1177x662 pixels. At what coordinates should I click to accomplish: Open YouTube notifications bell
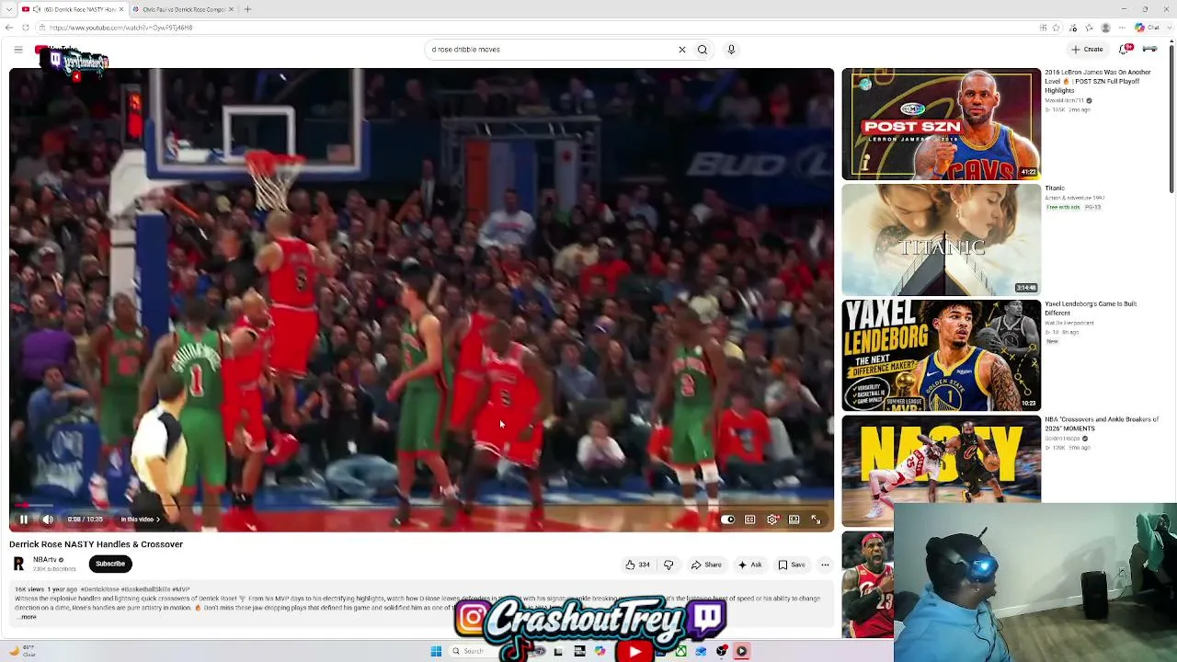tap(1125, 50)
